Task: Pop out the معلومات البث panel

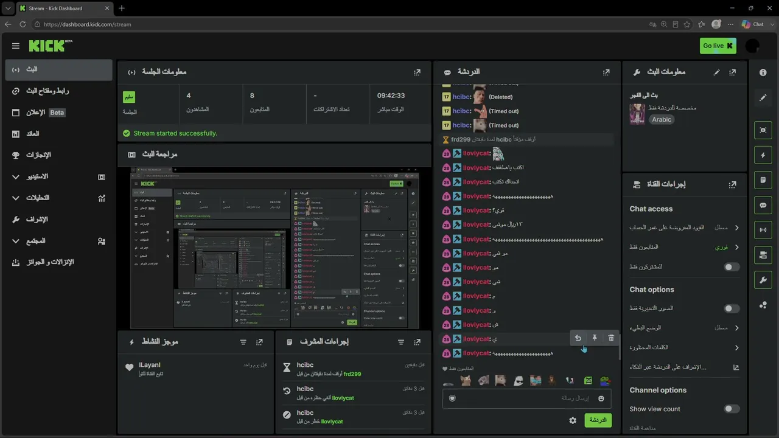Action: click(x=732, y=72)
